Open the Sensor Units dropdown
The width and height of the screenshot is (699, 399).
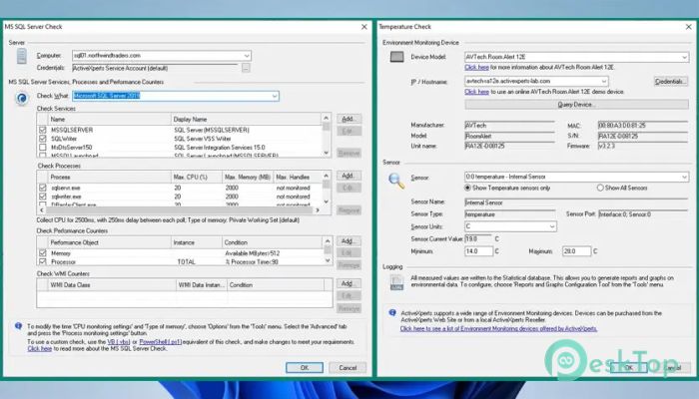point(552,226)
